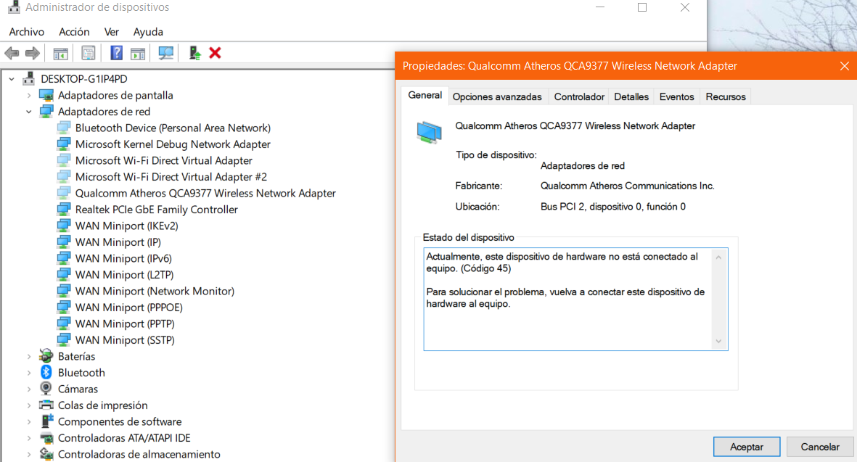This screenshot has width=857, height=462.
Task: Switch to the Eventos tab
Action: (676, 96)
